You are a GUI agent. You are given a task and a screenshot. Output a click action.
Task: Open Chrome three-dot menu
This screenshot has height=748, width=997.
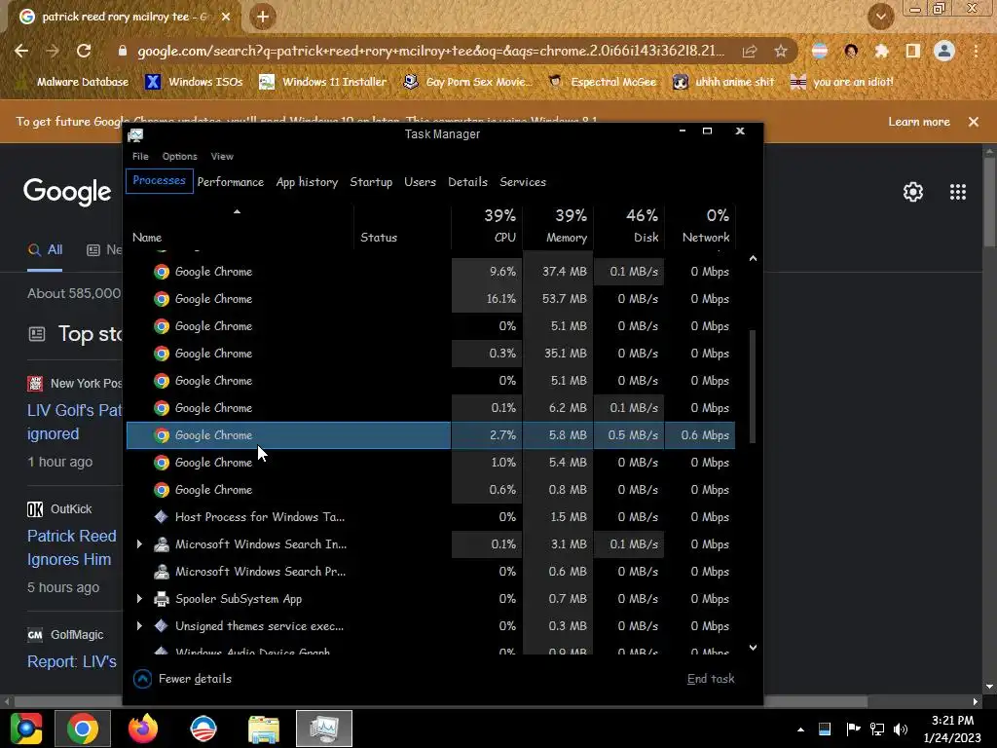(x=976, y=51)
